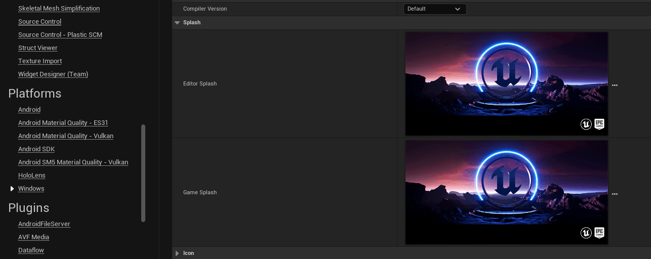
Task: Select Texture Import in the sidebar
Action: click(x=40, y=61)
